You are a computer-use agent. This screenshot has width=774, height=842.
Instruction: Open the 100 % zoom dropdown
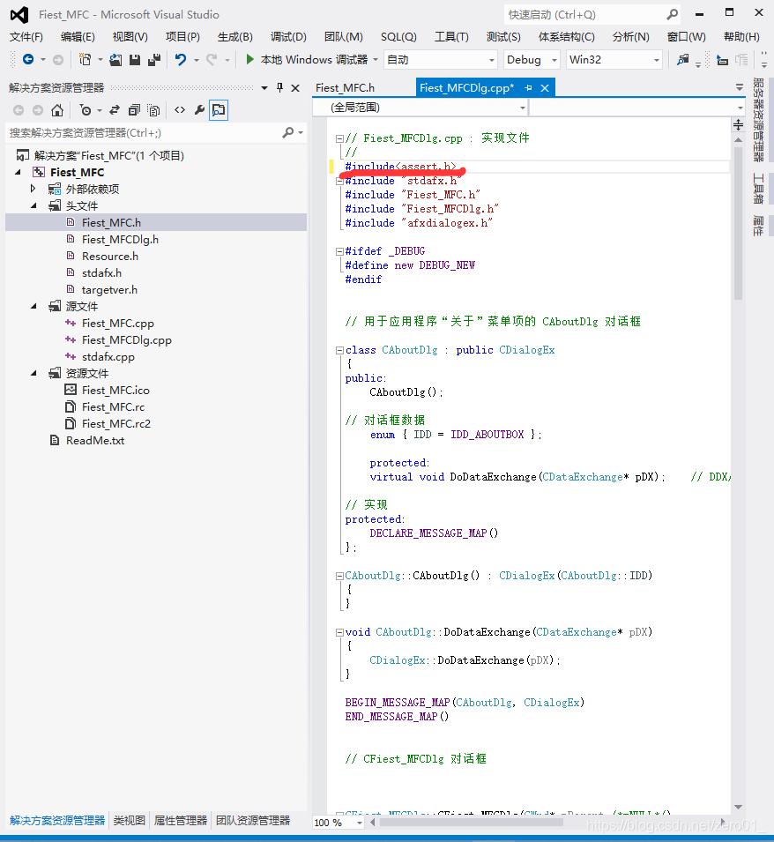359,822
